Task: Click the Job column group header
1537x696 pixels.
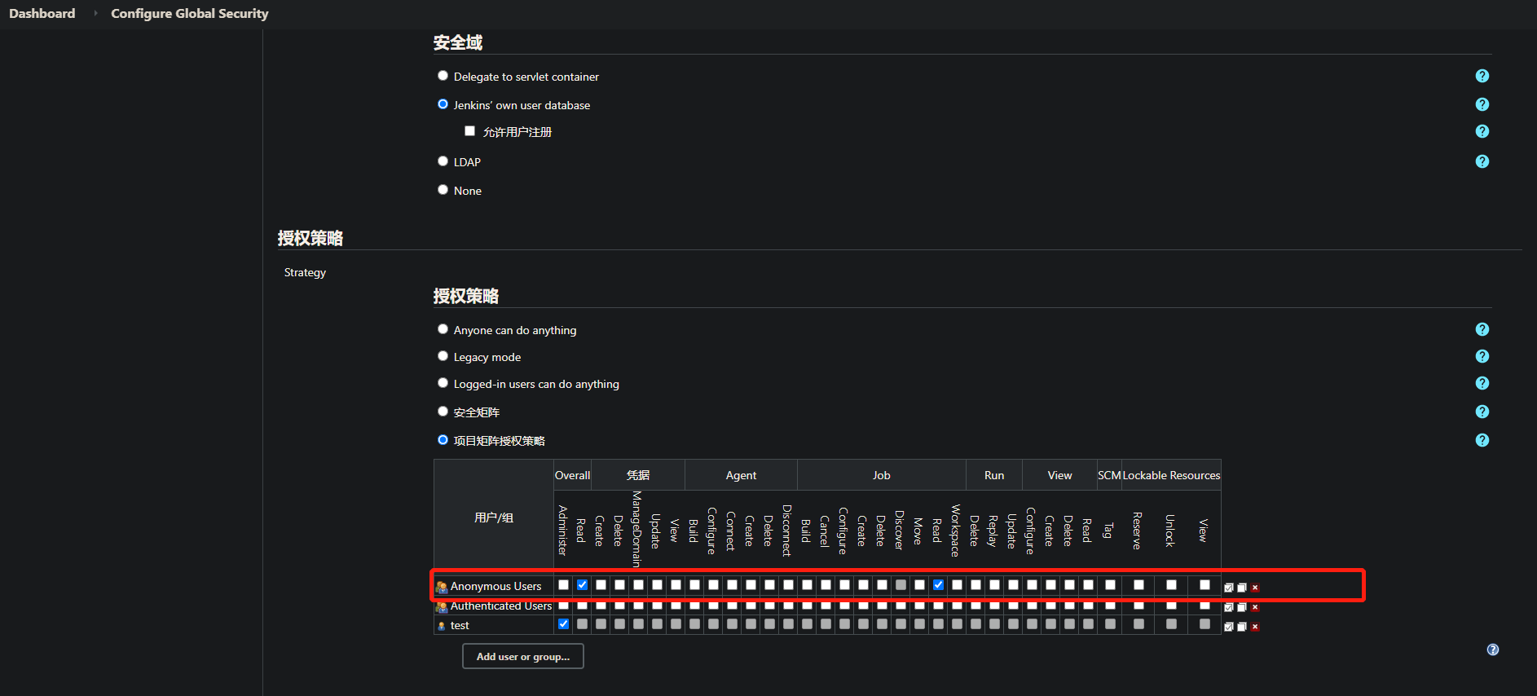Action: (882, 475)
